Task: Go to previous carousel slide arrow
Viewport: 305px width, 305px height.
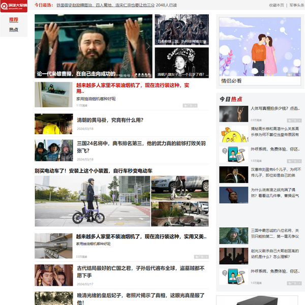Action: point(39,46)
